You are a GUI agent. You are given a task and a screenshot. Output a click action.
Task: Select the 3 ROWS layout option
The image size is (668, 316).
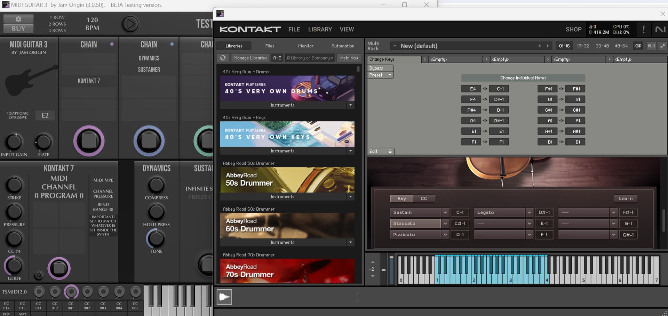tap(57, 31)
